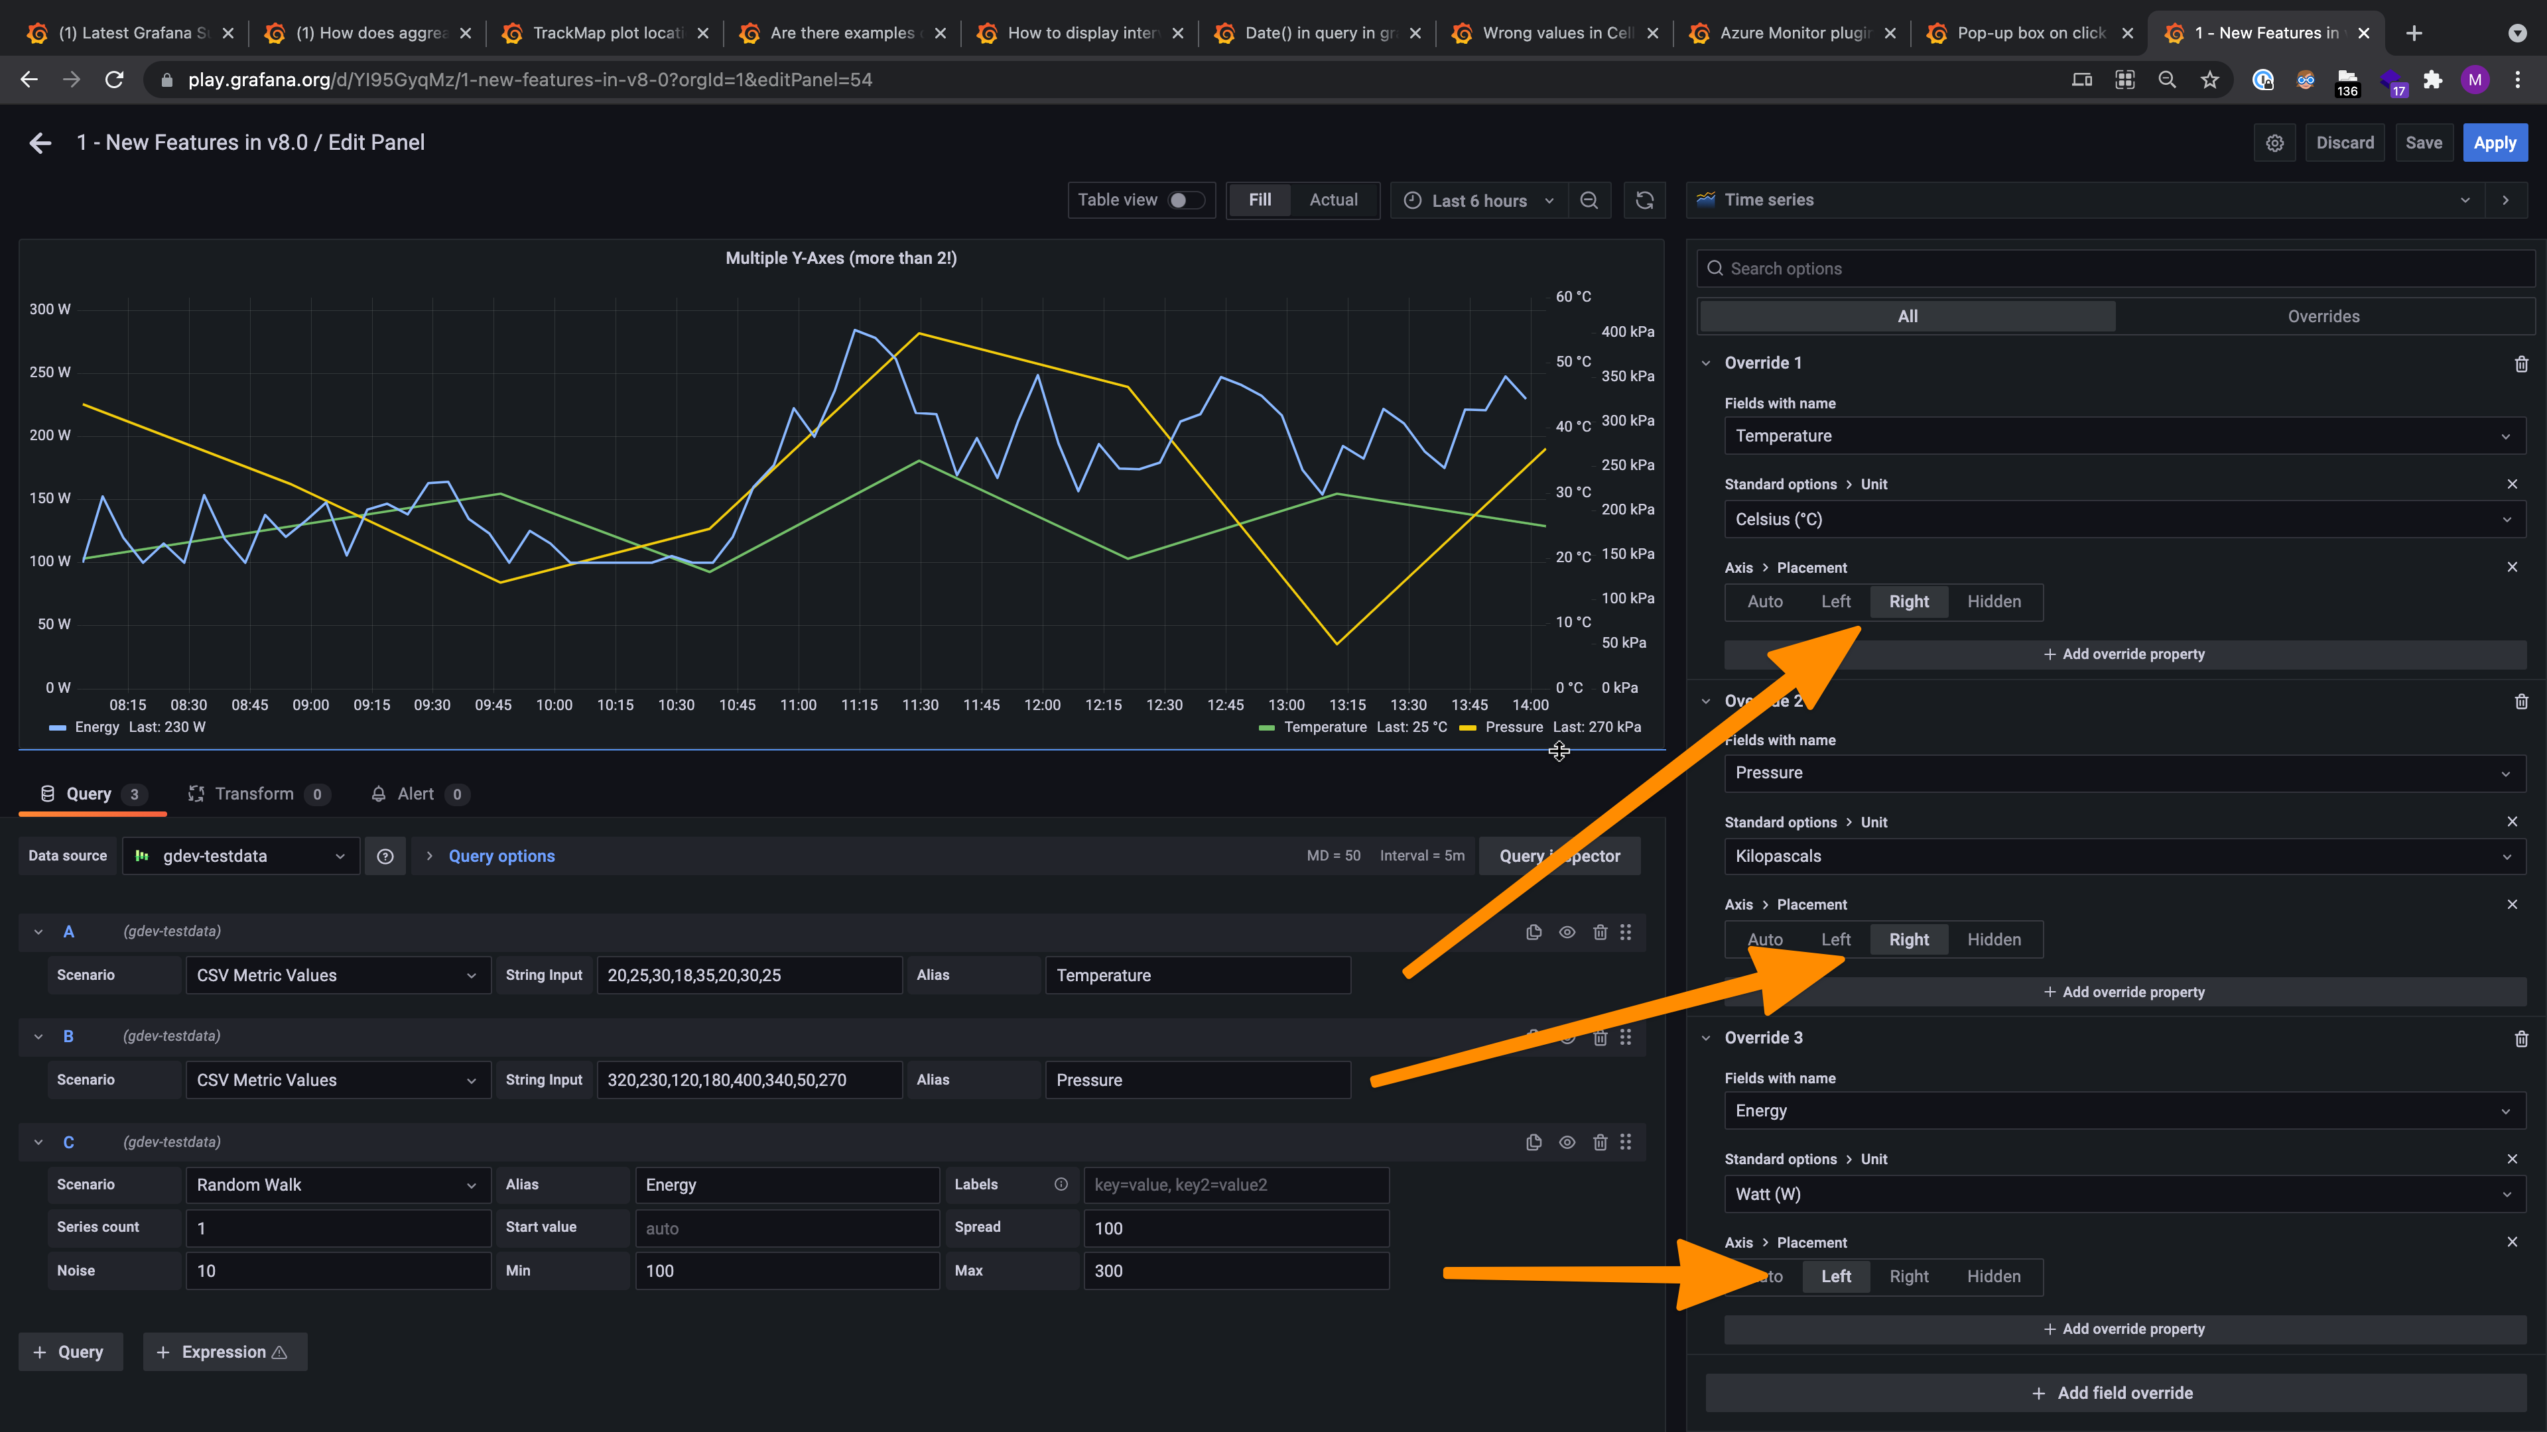Open the gdev-testdata data source dropdown
Viewport: 2547px width, 1432px height.
click(240, 856)
